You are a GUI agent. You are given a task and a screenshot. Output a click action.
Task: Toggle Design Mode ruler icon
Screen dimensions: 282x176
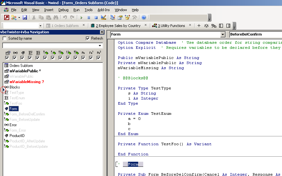coord(104,17)
